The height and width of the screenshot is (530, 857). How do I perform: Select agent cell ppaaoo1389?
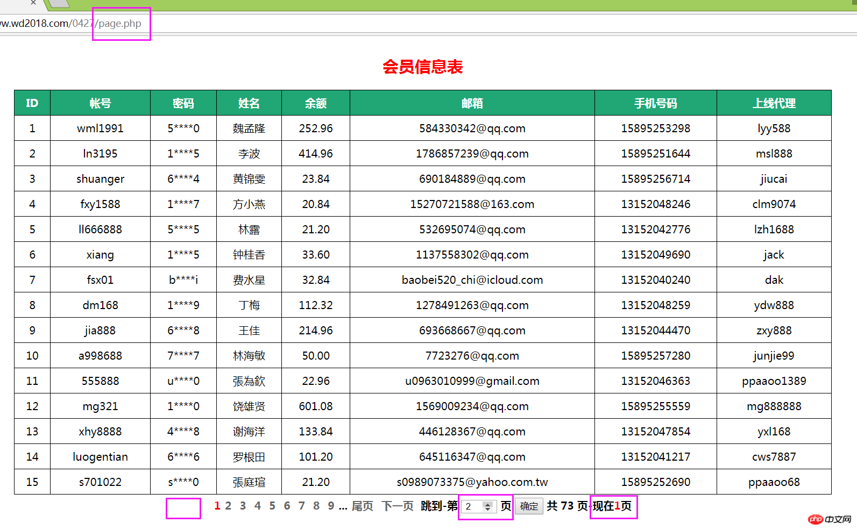click(x=774, y=381)
